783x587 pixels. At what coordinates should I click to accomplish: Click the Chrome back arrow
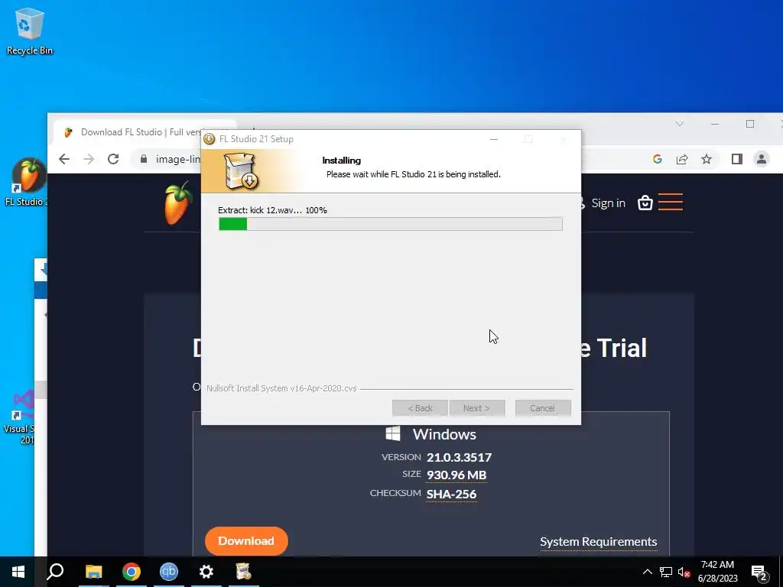click(x=64, y=159)
